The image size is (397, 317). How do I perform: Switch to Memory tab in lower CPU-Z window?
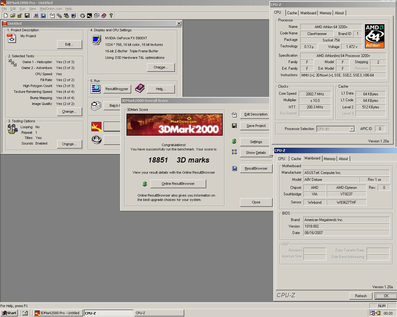329,159
